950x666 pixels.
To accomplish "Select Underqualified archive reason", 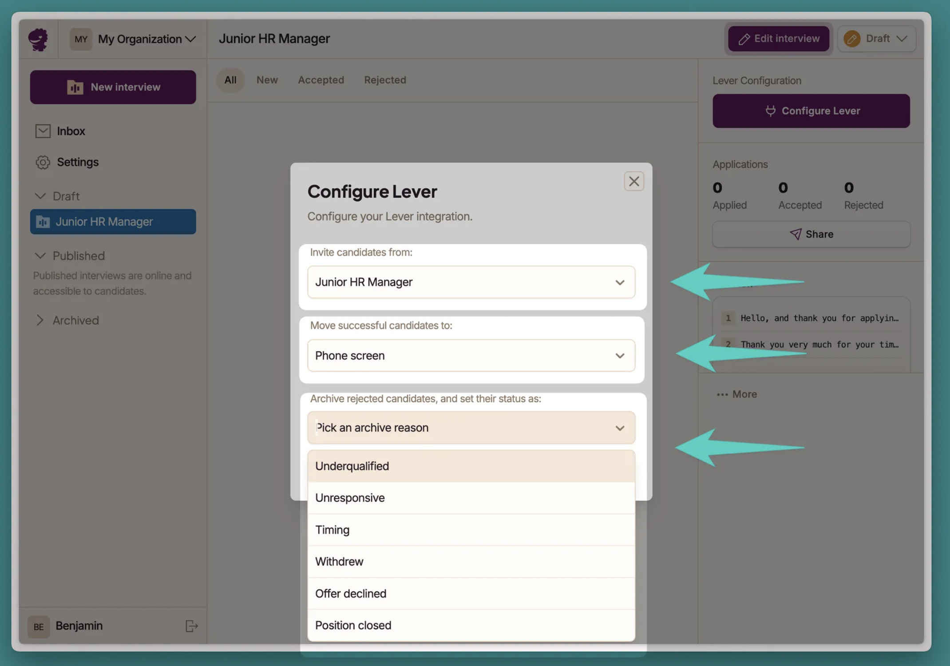I will tap(471, 466).
